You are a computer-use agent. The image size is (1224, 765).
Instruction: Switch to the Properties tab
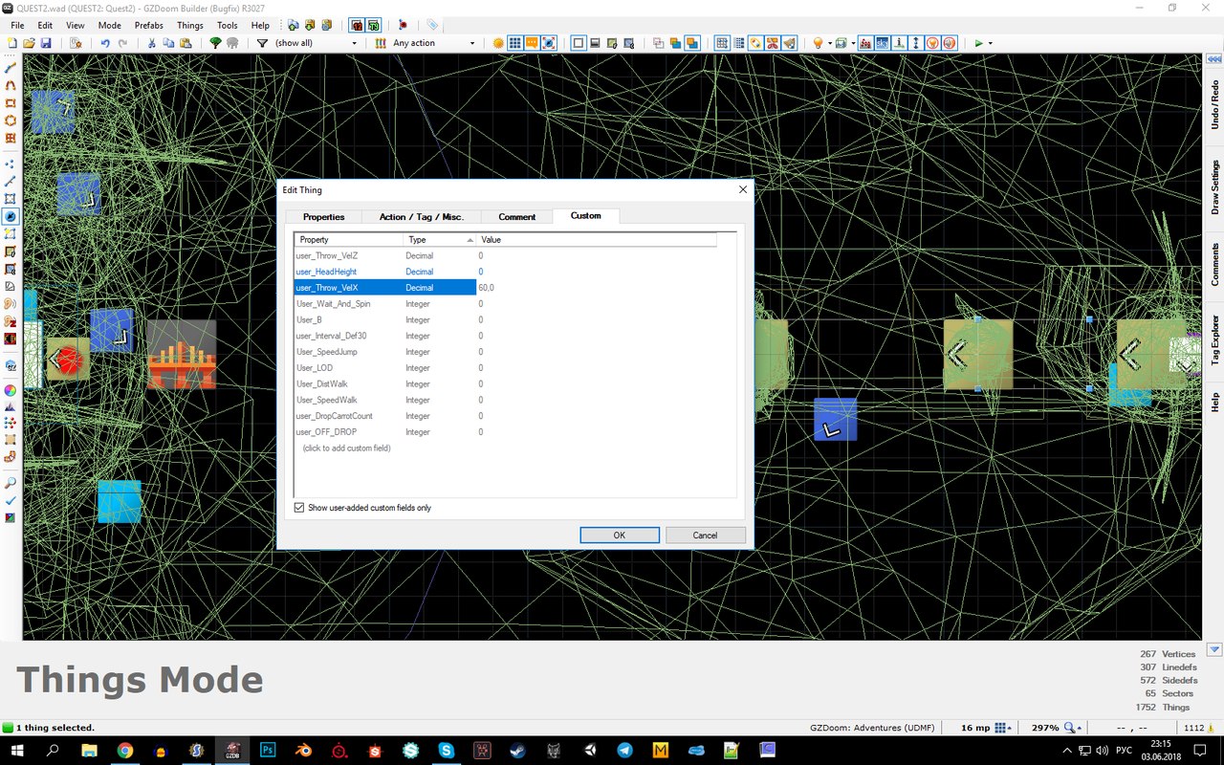323,217
